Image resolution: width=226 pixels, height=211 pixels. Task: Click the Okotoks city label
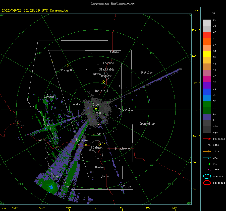tap(100, 167)
